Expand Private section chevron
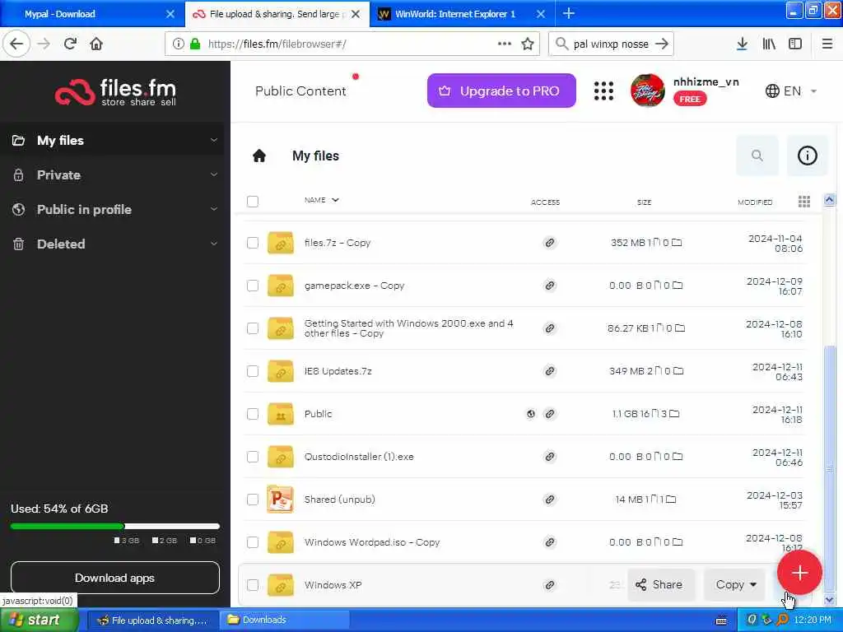Screen dimensions: 843x632 (x=213, y=174)
